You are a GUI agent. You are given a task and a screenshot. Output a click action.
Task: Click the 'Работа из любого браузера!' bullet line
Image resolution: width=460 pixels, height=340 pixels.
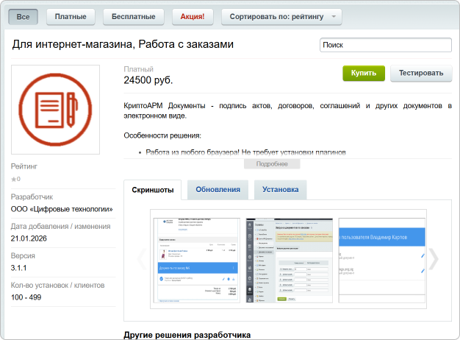[x=246, y=152]
